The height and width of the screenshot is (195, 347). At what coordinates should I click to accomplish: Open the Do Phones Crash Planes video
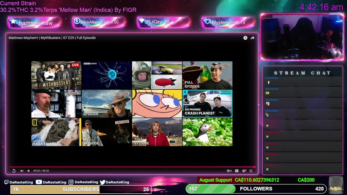coord(207,104)
